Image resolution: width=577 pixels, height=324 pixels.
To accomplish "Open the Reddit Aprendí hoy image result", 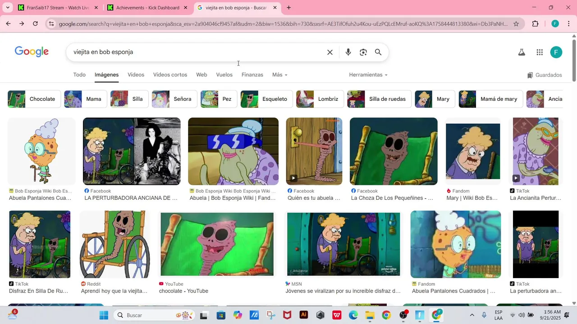I will coord(115,244).
